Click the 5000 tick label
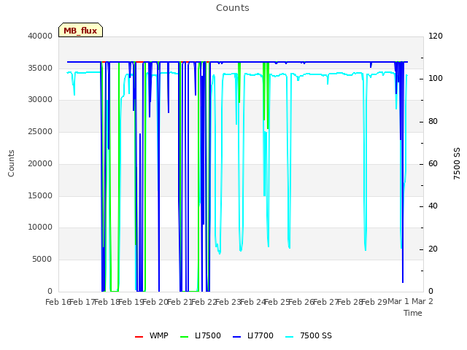Viewport: 467px width, 350px height. [x=42, y=260]
